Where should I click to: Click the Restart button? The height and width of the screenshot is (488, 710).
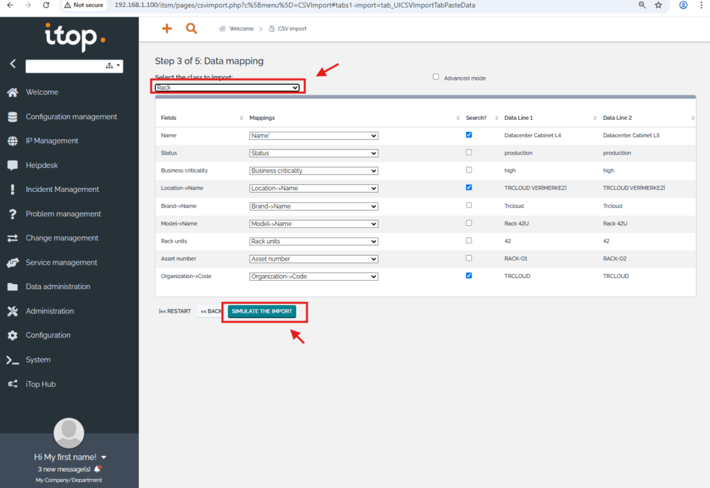click(x=175, y=311)
